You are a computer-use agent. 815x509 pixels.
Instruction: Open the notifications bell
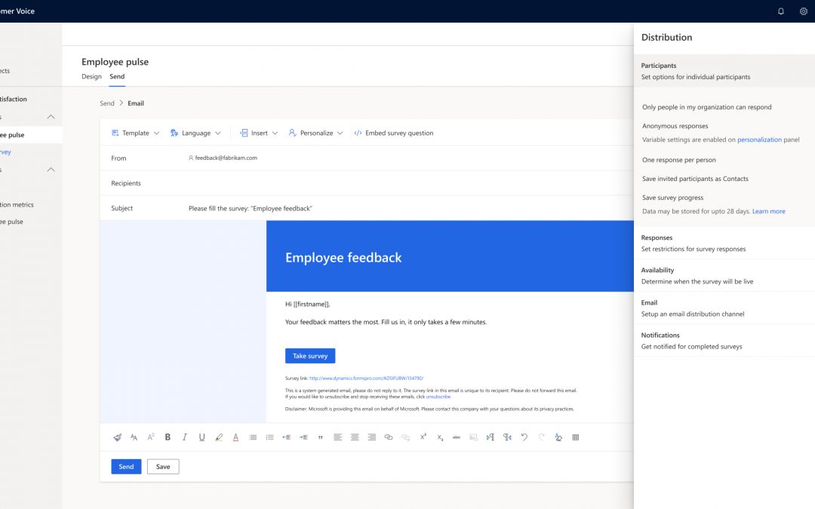(781, 11)
